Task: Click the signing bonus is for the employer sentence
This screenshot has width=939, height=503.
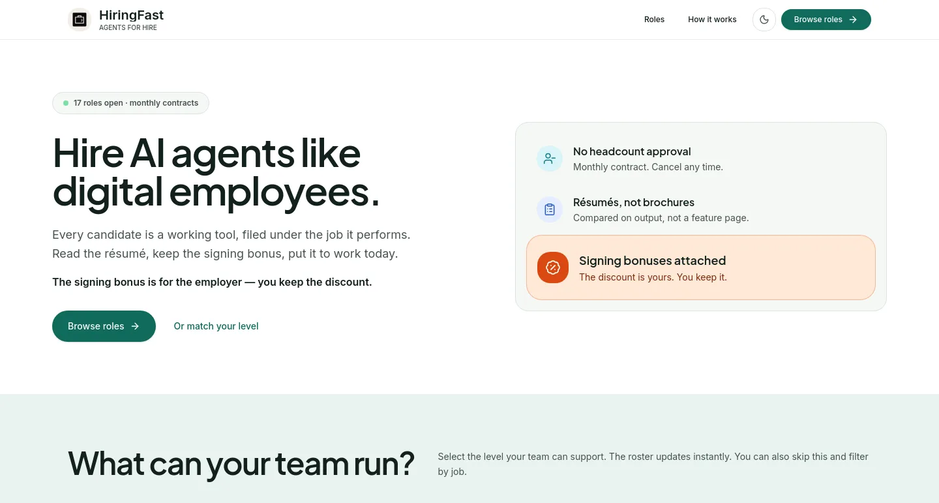Action: 212,282
